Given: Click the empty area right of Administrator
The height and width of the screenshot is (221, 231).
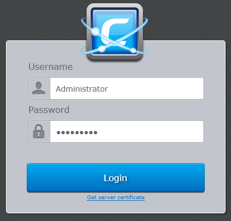Looking at the screenshot, I should (x=156, y=88).
